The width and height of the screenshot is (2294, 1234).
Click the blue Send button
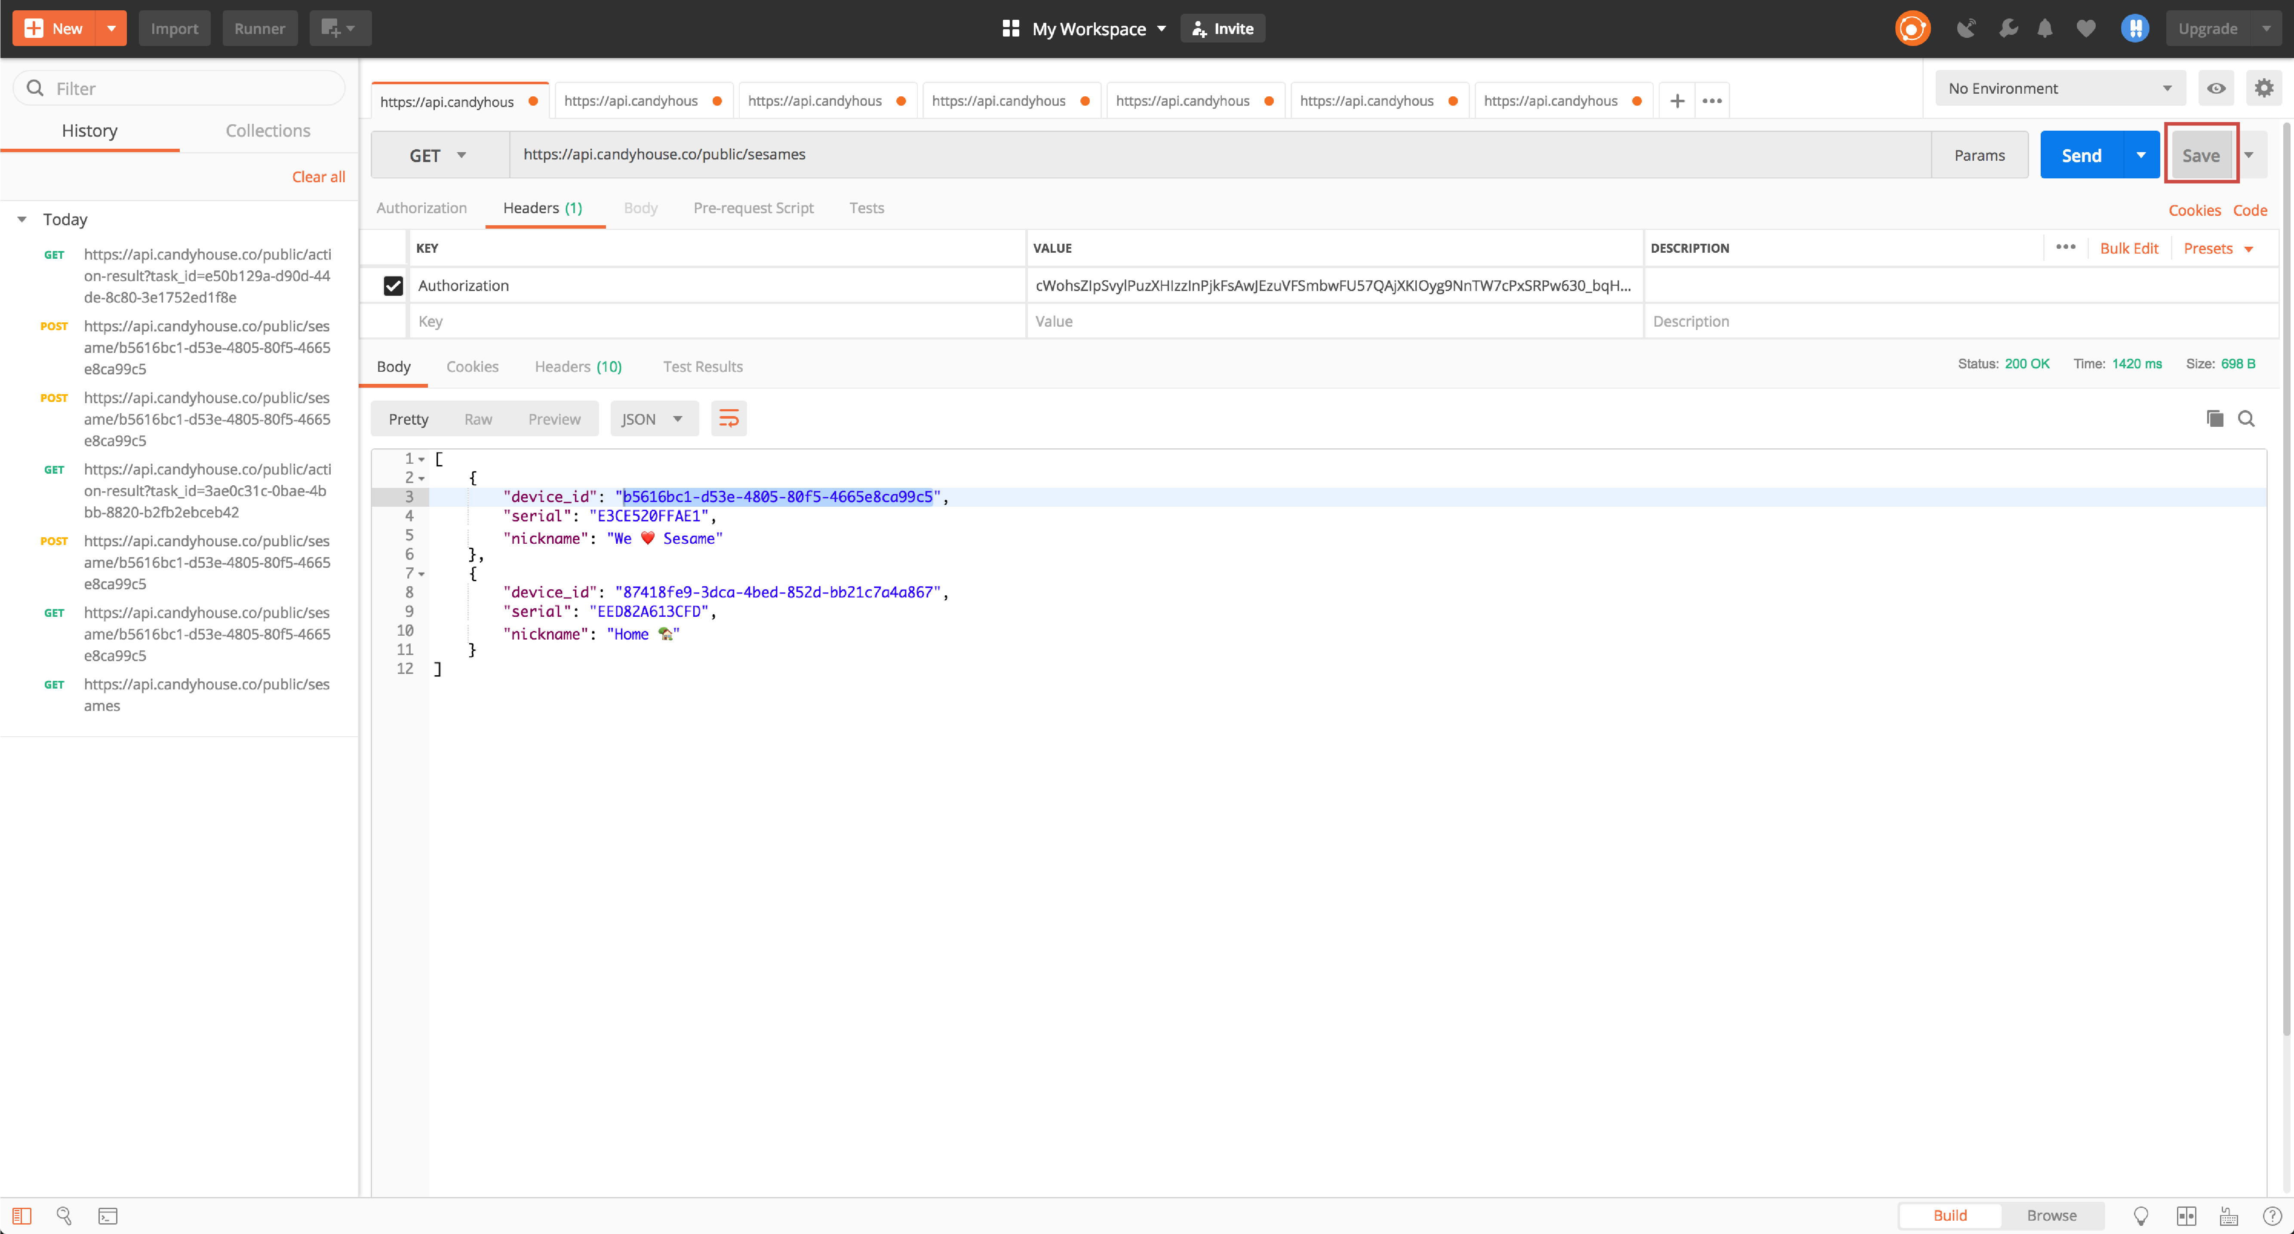click(x=2081, y=156)
